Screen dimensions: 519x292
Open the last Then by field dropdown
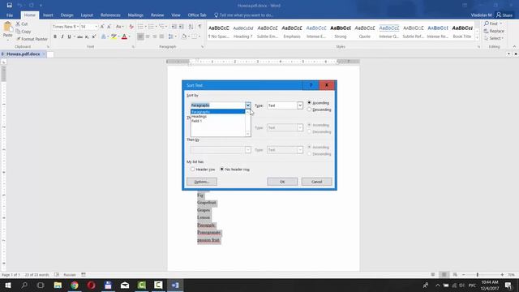click(248, 149)
